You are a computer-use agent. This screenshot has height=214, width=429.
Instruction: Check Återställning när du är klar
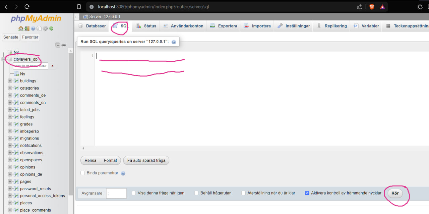244,193
